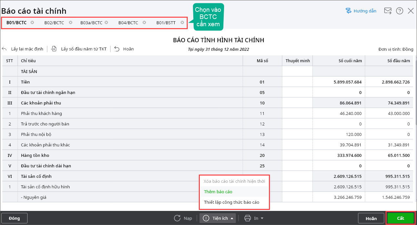
Task: Switch to the B04/BCTC tab
Action: click(x=128, y=23)
